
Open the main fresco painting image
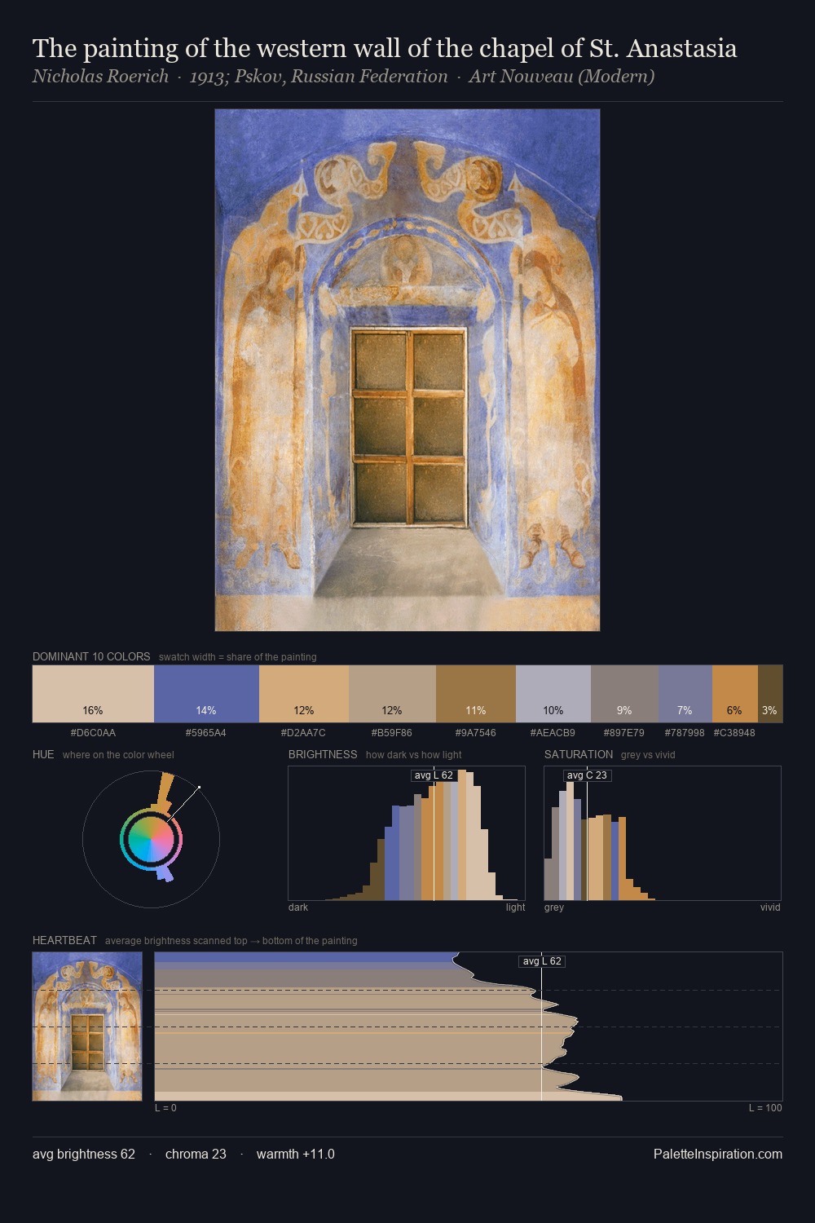pyautogui.click(x=407, y=370)
